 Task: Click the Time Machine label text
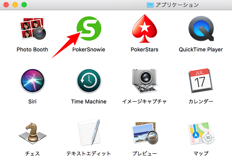[x=89, y=101]
